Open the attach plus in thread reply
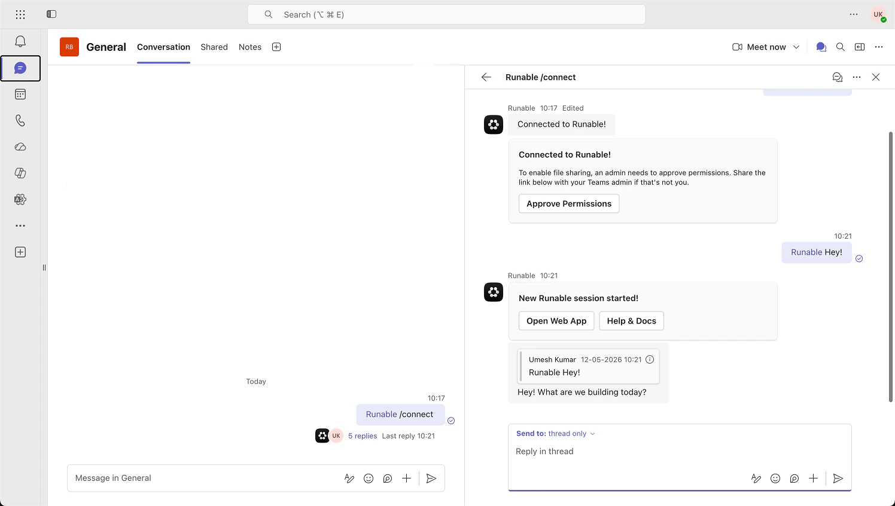 [x=813, y=478]
